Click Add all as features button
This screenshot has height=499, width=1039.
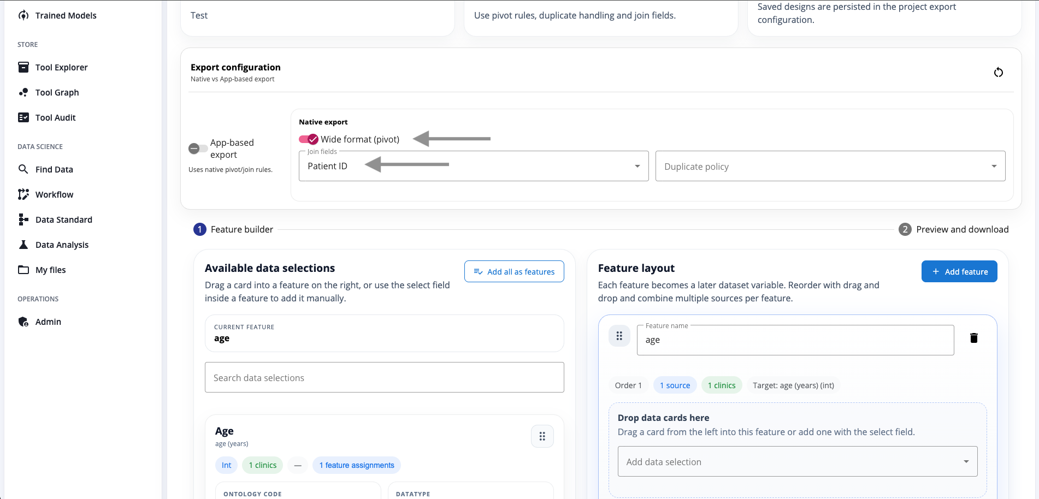pos(514,271)
